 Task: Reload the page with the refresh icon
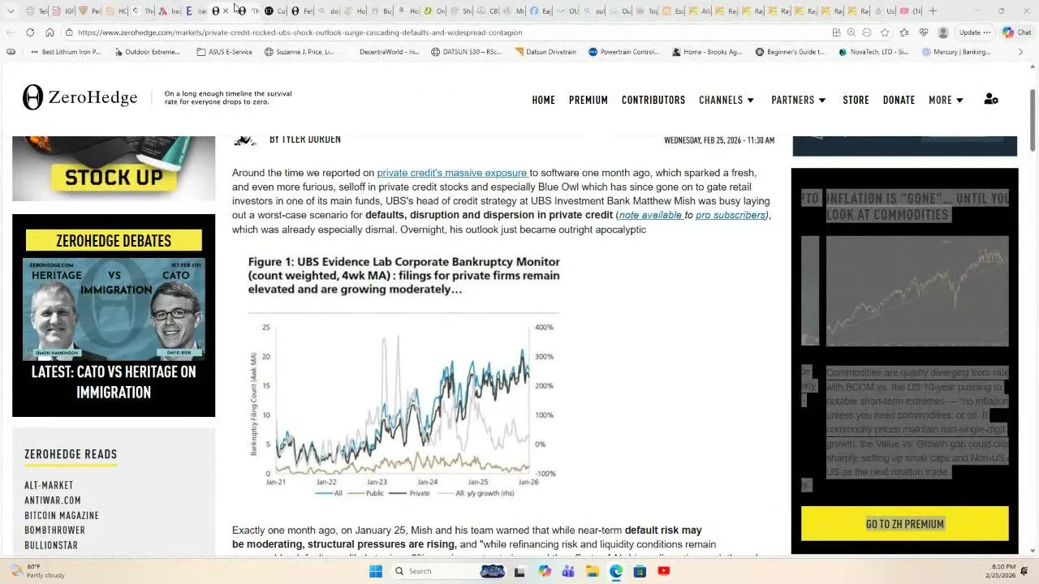[30, 32]
